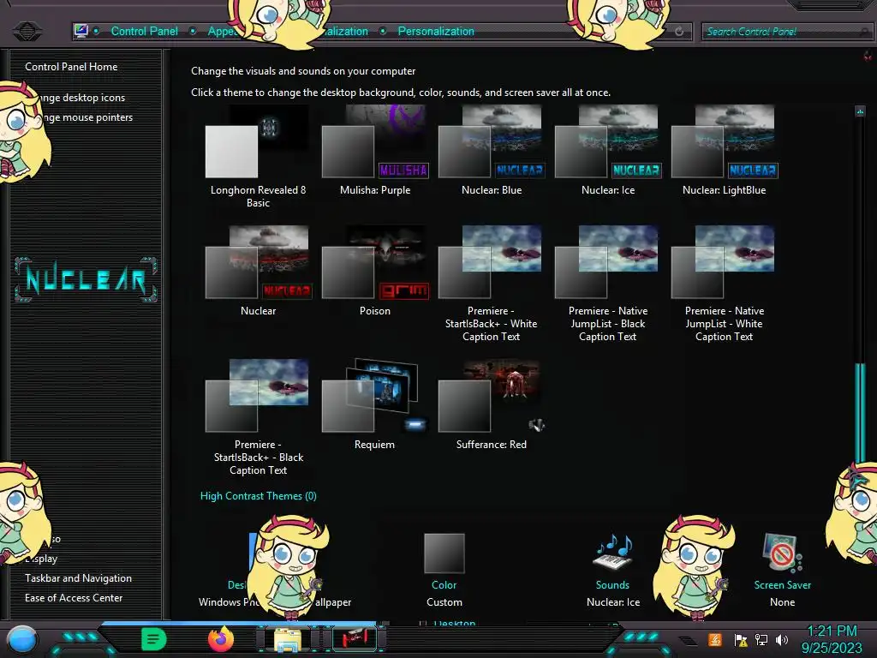Apply the Mulisha: Purple theme
Viewport: 877px width, 658px height.
tap(375, 150)
